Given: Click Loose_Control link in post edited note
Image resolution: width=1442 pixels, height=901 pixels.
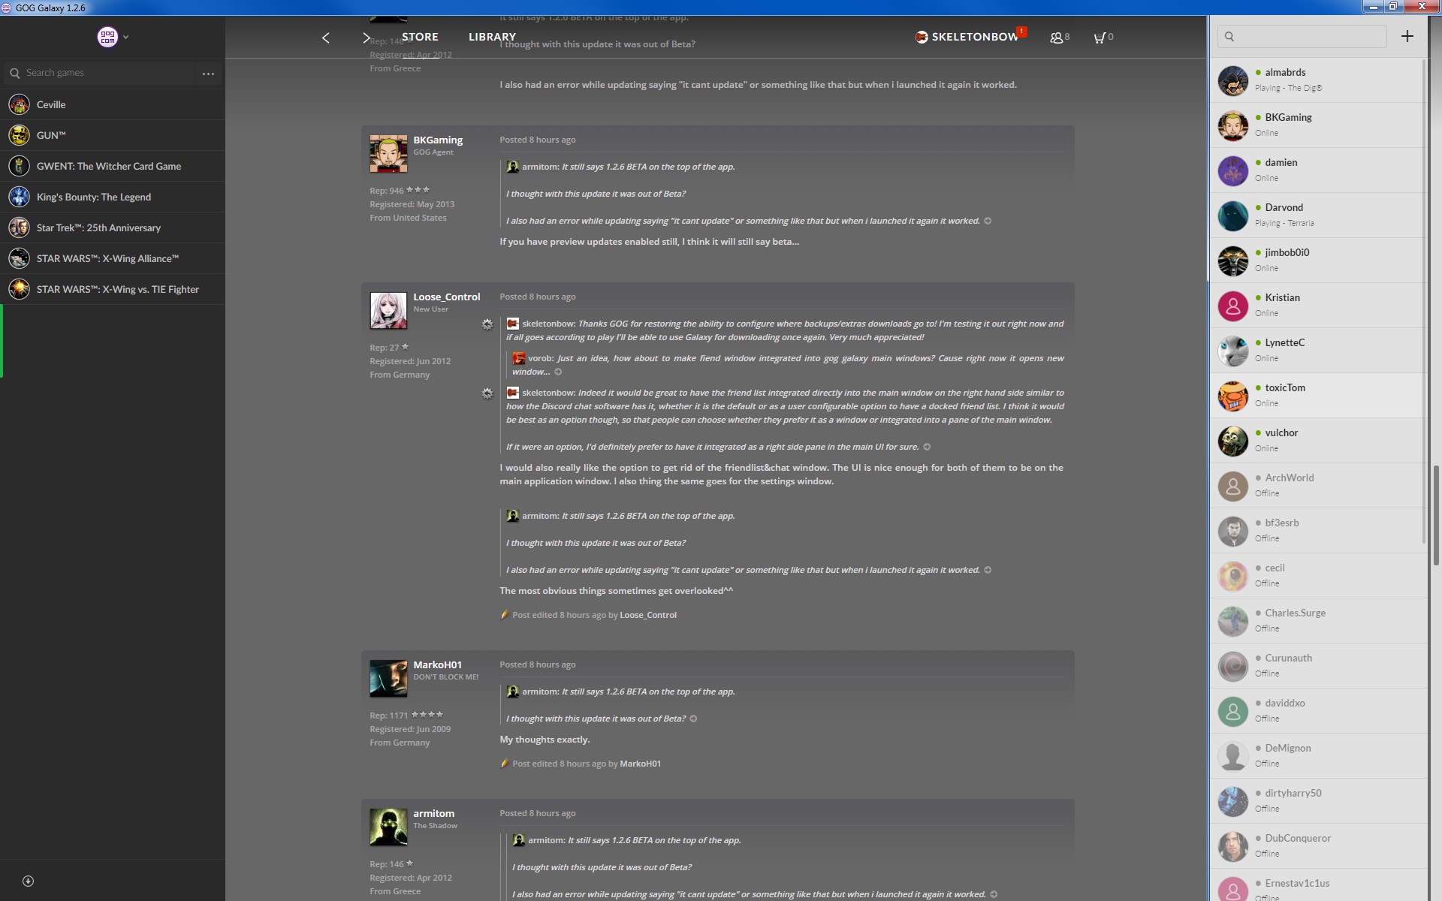Looking at the screenshot, I should click(647, 615).
